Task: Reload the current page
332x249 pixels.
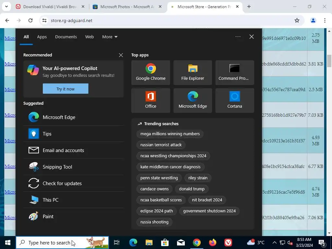Action: pos(30,20)
